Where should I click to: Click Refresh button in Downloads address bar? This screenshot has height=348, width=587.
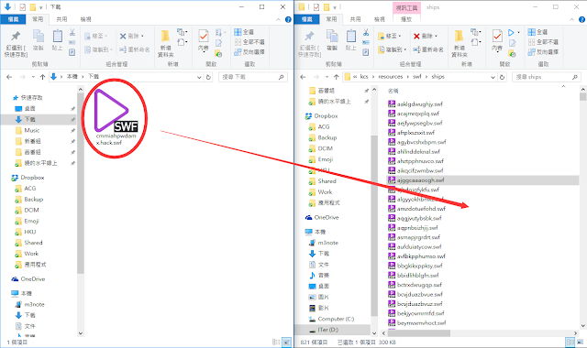click(x=208, y=77)
